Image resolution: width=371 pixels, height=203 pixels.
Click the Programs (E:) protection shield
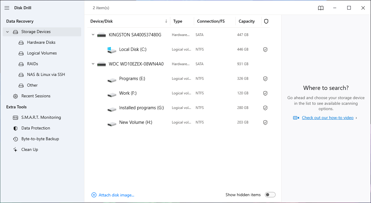(x=265, y=79)
